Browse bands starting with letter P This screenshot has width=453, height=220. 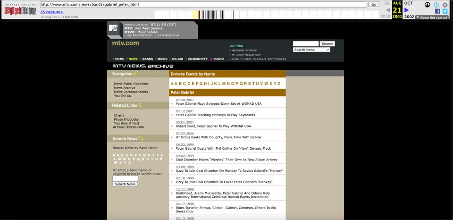click(236, 84)
